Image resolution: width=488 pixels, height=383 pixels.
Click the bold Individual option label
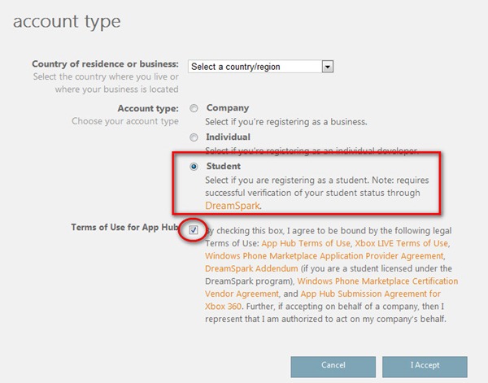(229, 137)
